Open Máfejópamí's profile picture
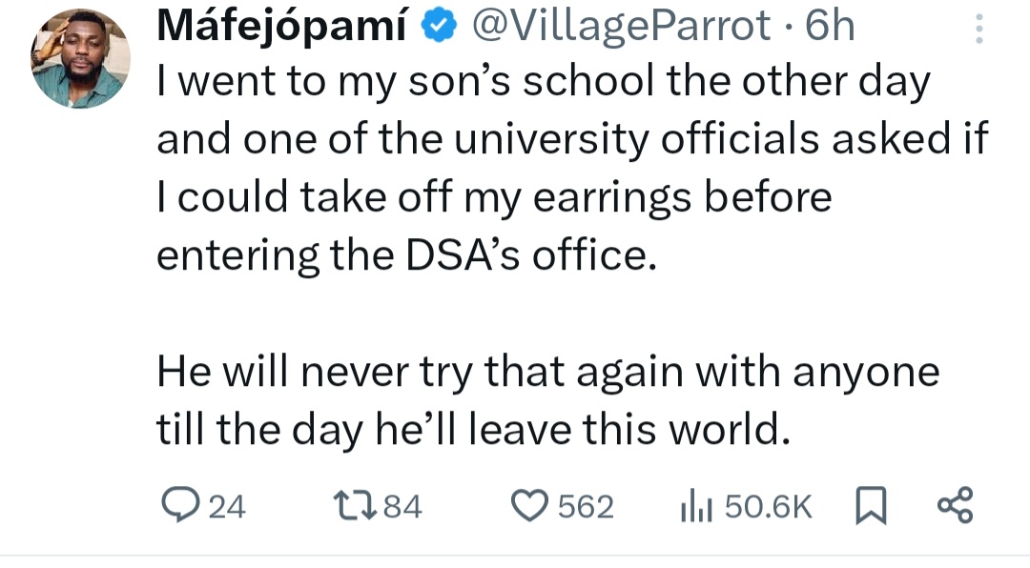The width and height of the screenshot is (1030, 568). tap(80, 58)
